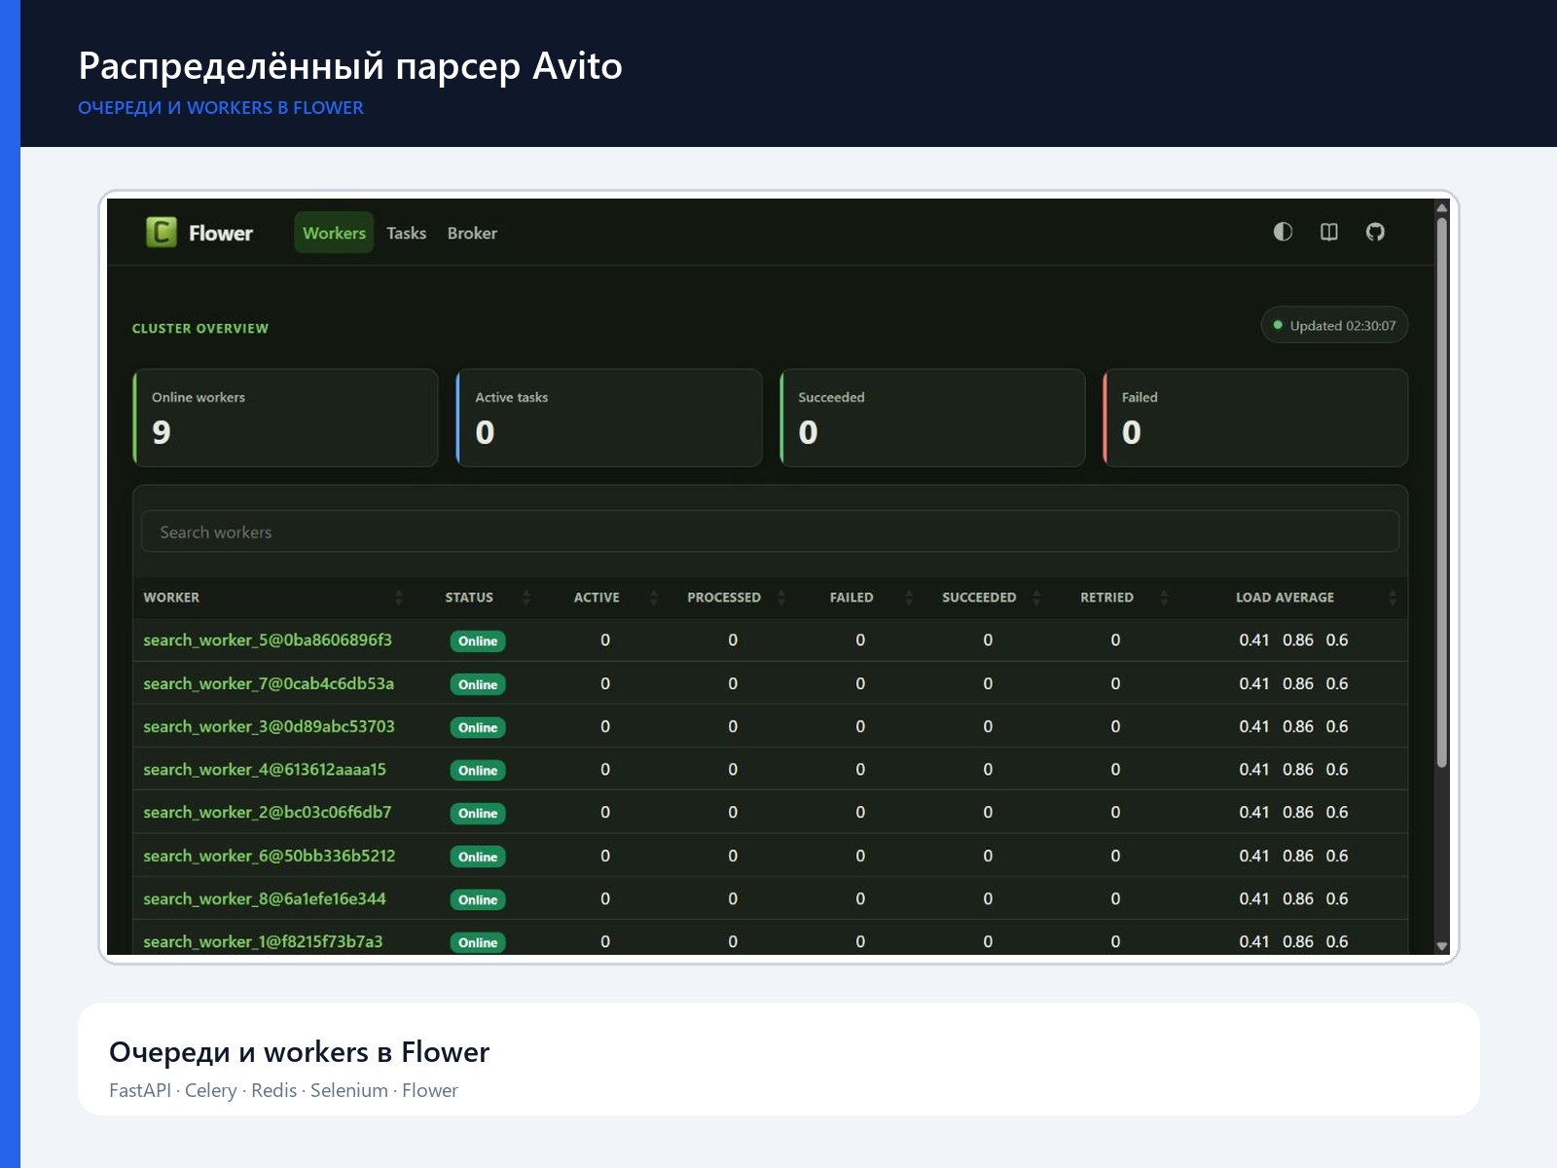This screenshot has width=1557, height=1168.
Task: Click the Failed summary card
Action: (1255, 418)
